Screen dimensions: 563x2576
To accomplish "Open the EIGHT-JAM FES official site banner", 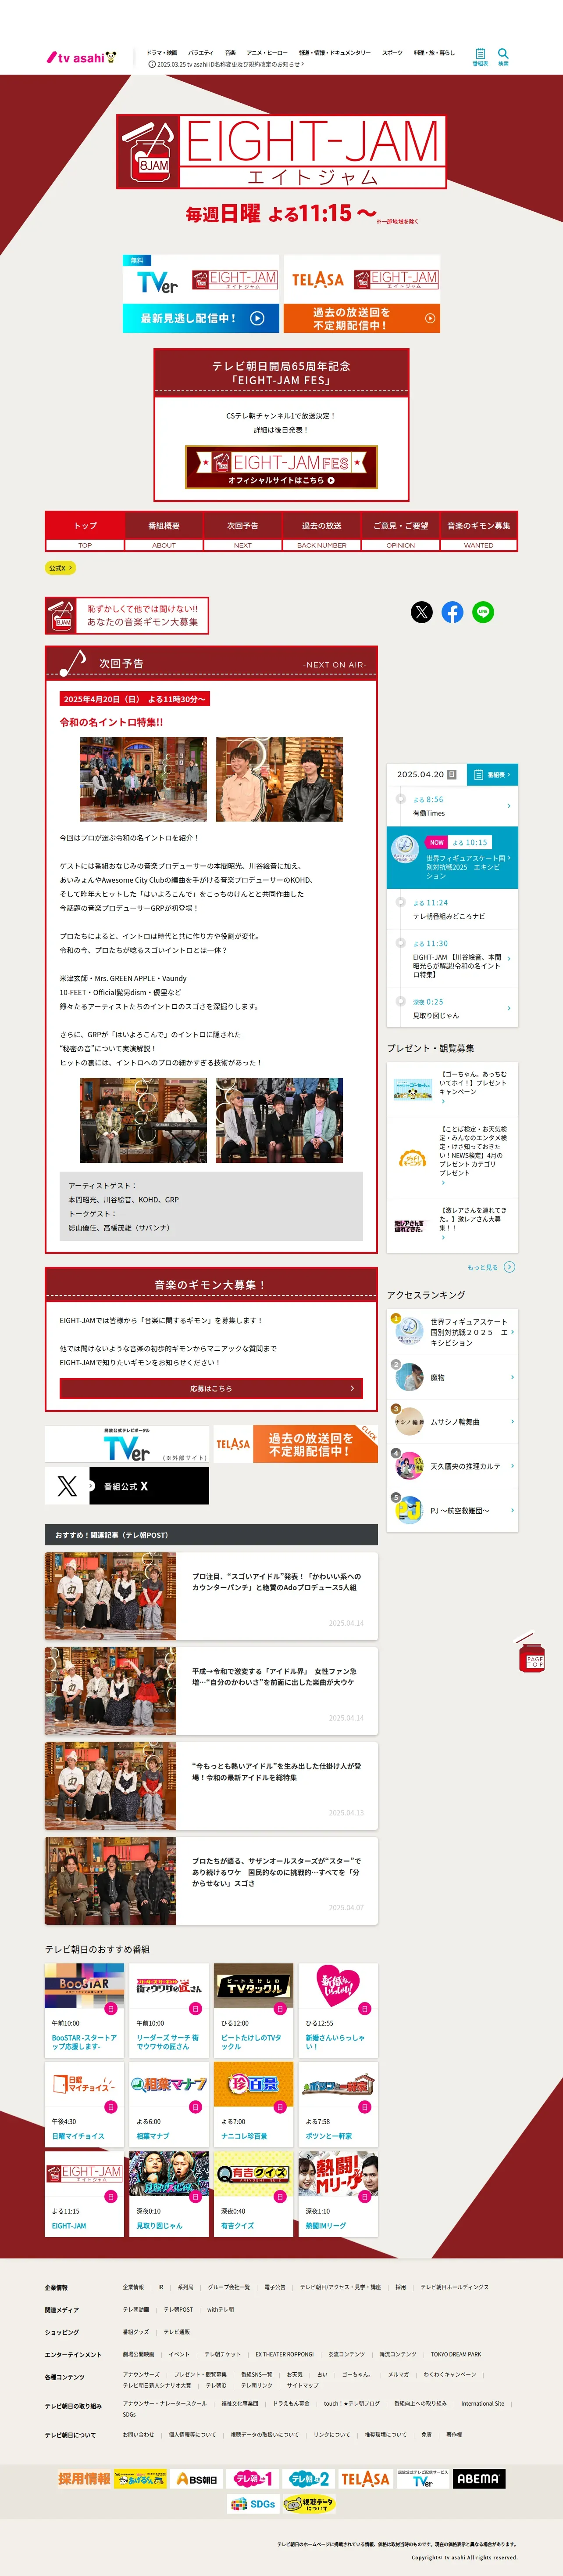I will click(281, 467).
